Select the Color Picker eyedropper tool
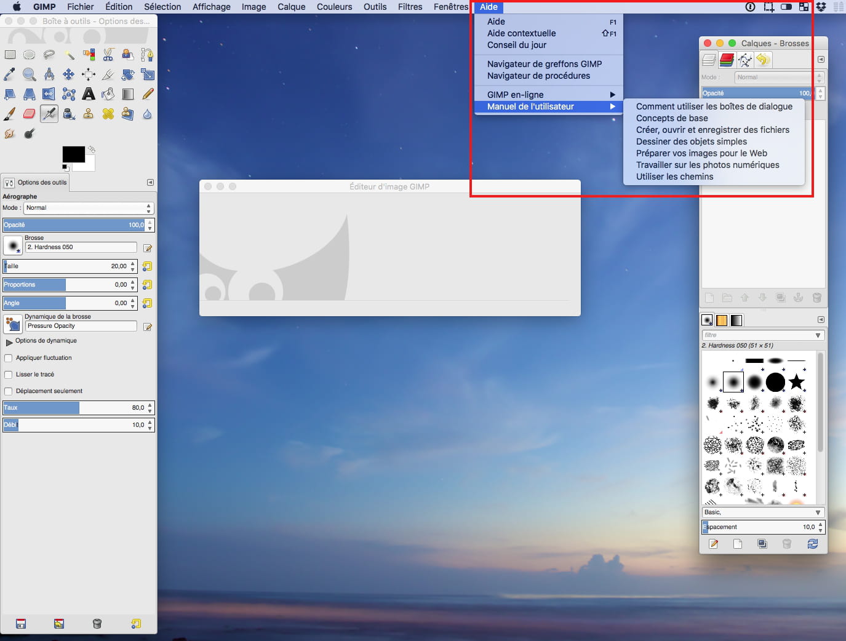Image resolution: width=846 pixels, height=641 pixels. click(10, 74)
